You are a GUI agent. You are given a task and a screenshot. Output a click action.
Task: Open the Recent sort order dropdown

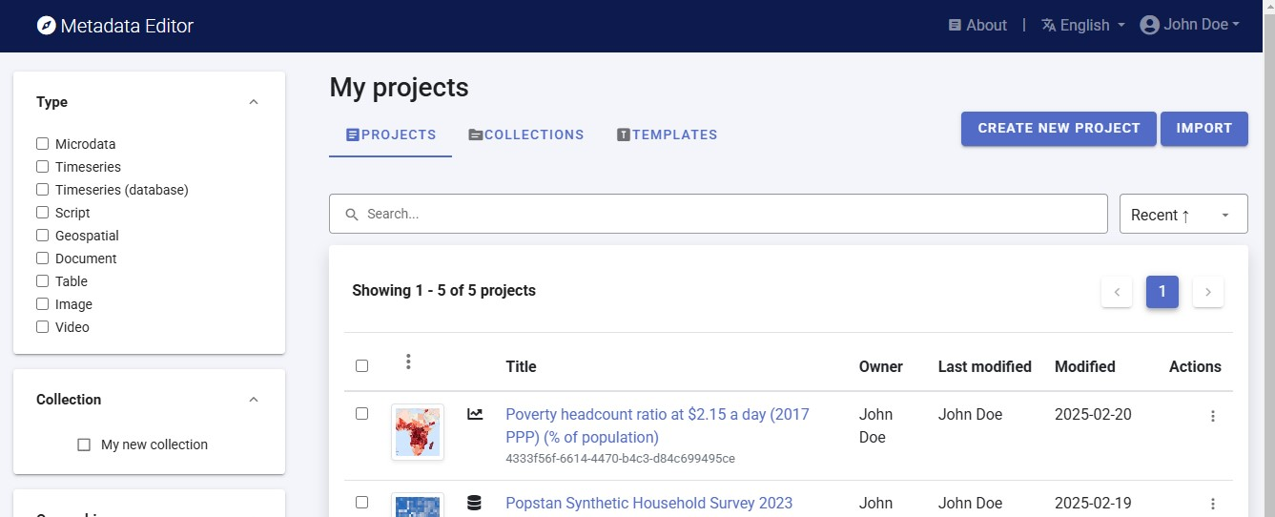[x=1182, y=215]
